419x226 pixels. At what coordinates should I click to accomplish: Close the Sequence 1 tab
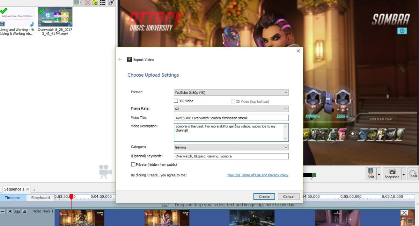tap(28, 189)
